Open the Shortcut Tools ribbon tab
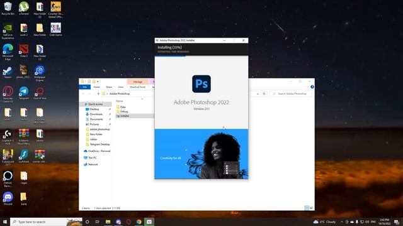403x226 pixels. [137, 87]
